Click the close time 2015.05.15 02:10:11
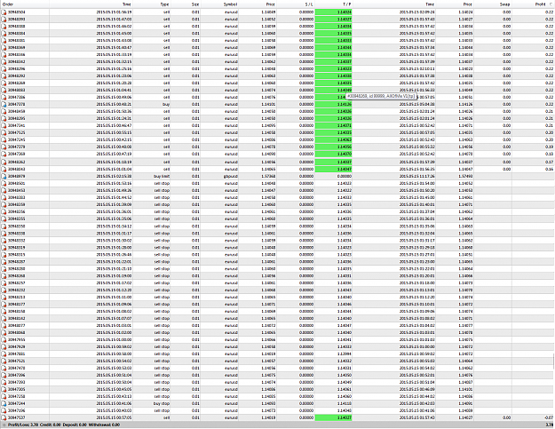Image resolution: width=555 pixels, height=429 pixels. [x=417, y=69]
